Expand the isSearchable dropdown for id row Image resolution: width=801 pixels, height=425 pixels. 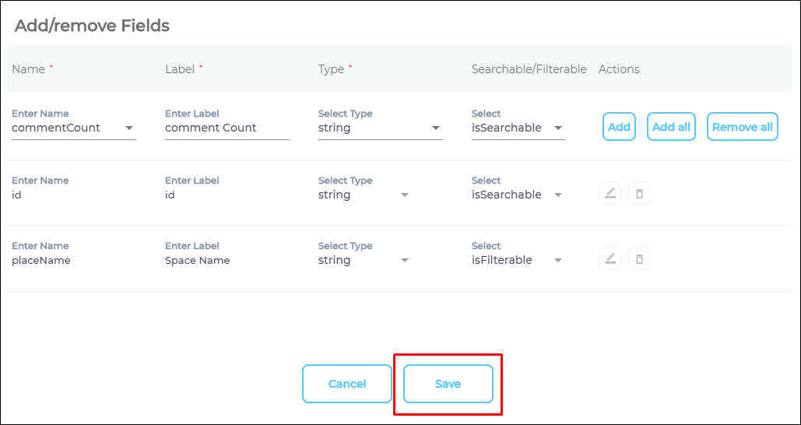click(558, 195)
